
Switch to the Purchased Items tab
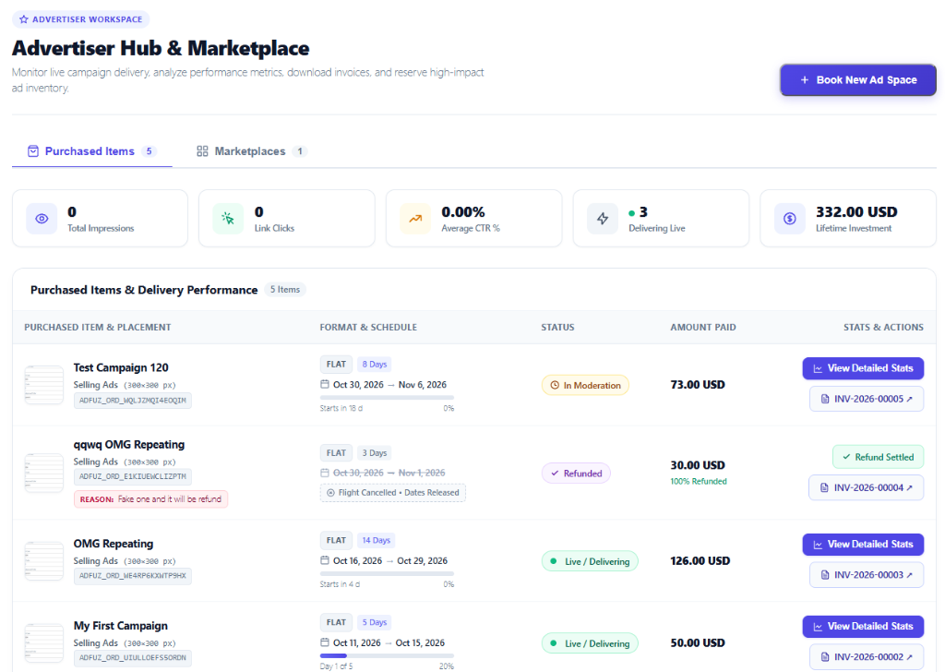(91, 151)
